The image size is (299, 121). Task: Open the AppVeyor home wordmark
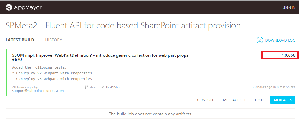[x=27, y=7]
